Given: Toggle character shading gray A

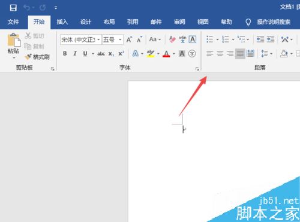Looking at the screenshot, I should pyautogui.click(x=182, y=53).
